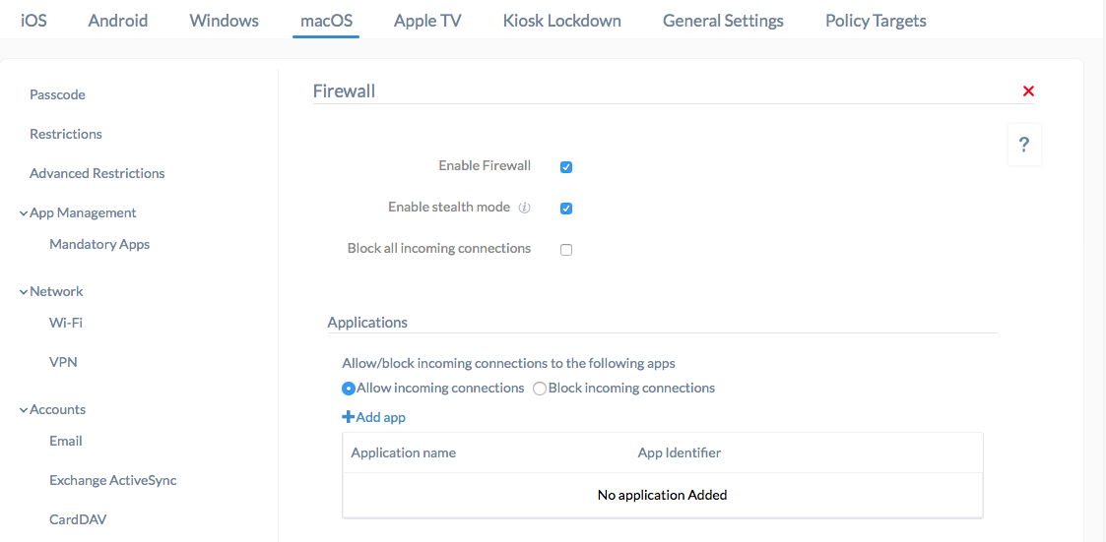
Task: Go to the Policy Targets tab
Action: click(x=877, y=21)
